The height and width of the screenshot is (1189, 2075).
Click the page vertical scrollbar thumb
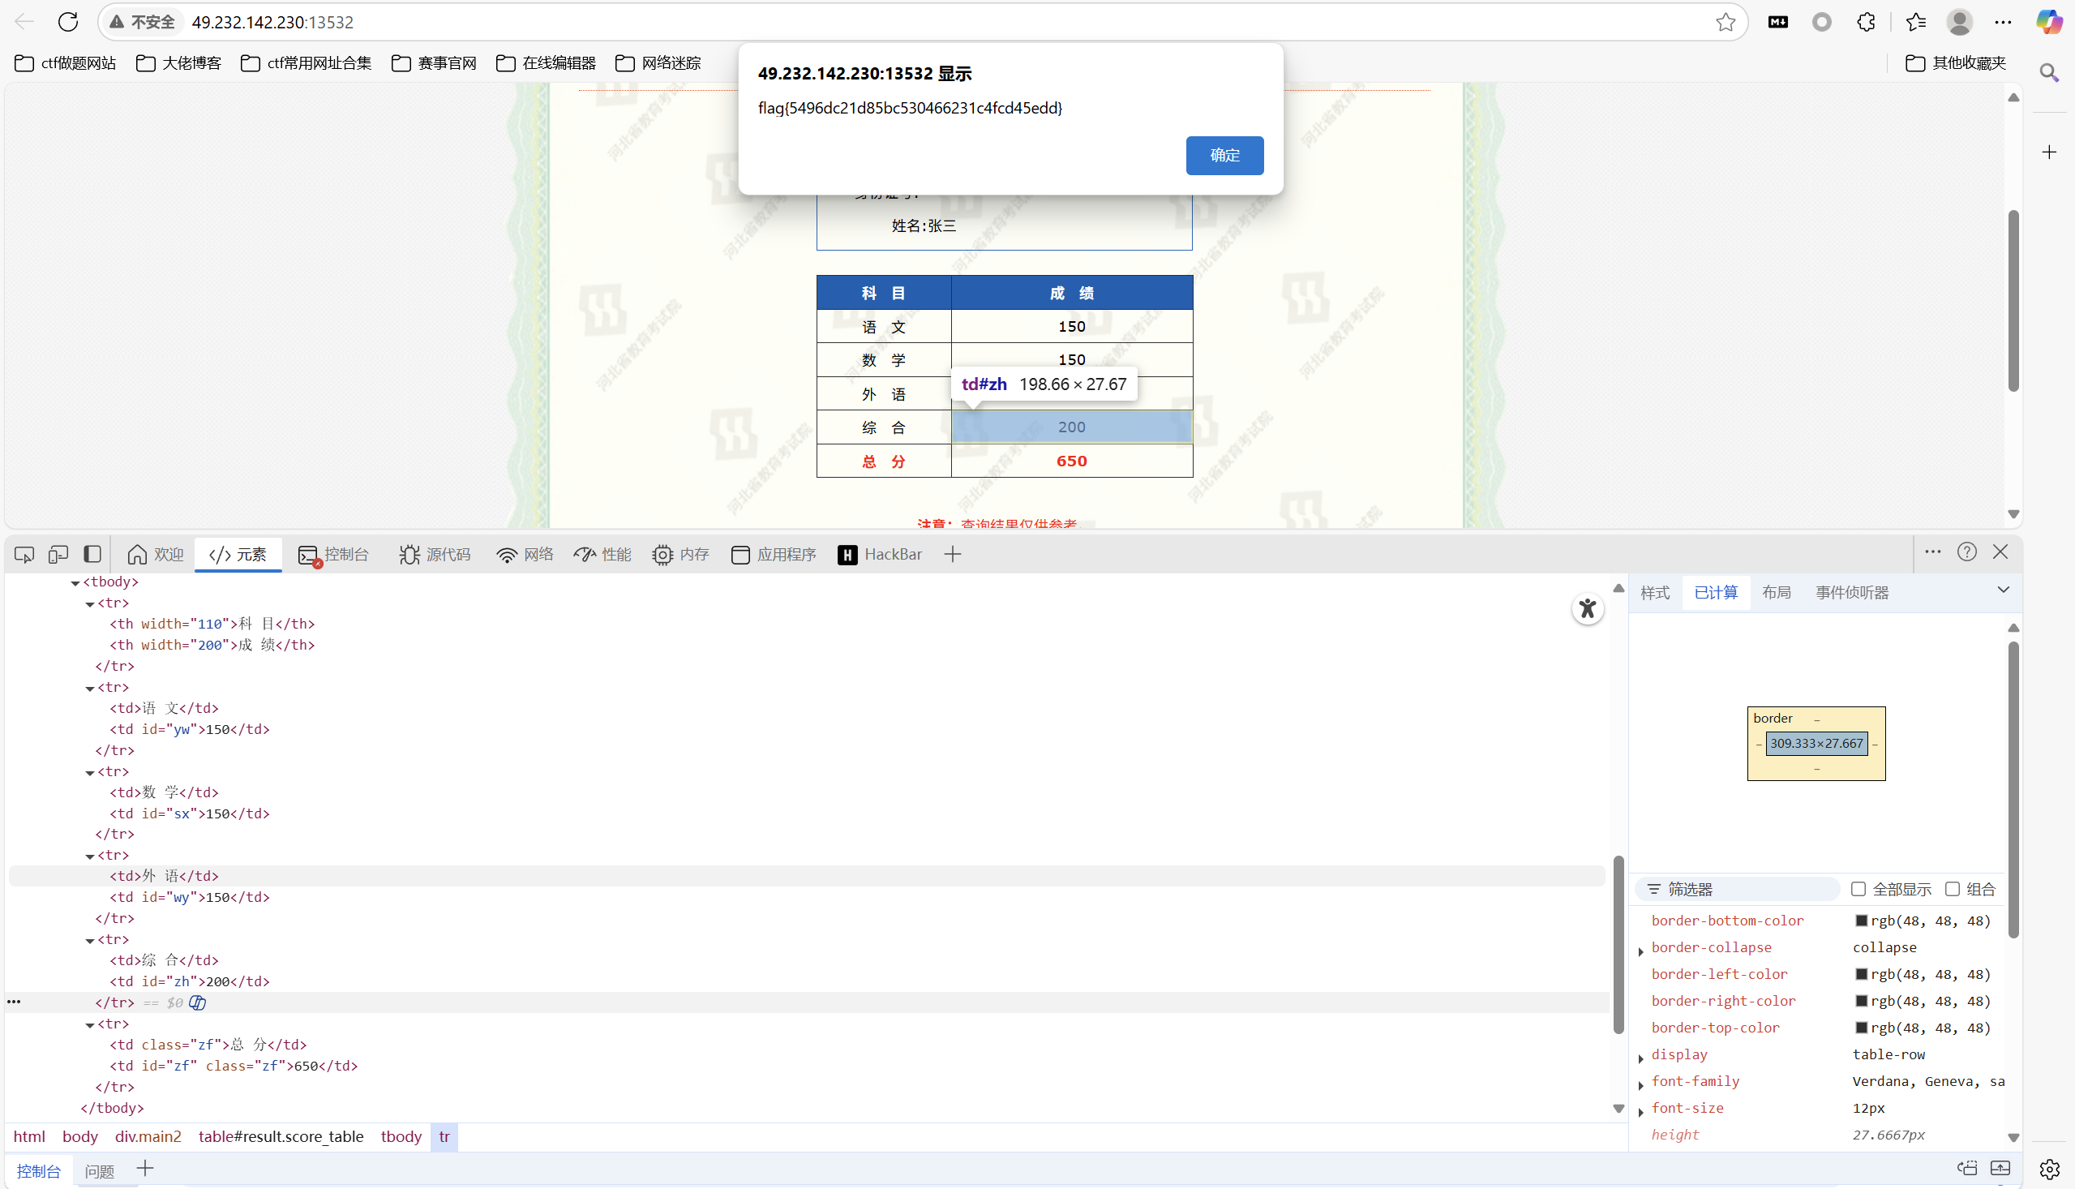[x=2012, y=301]
